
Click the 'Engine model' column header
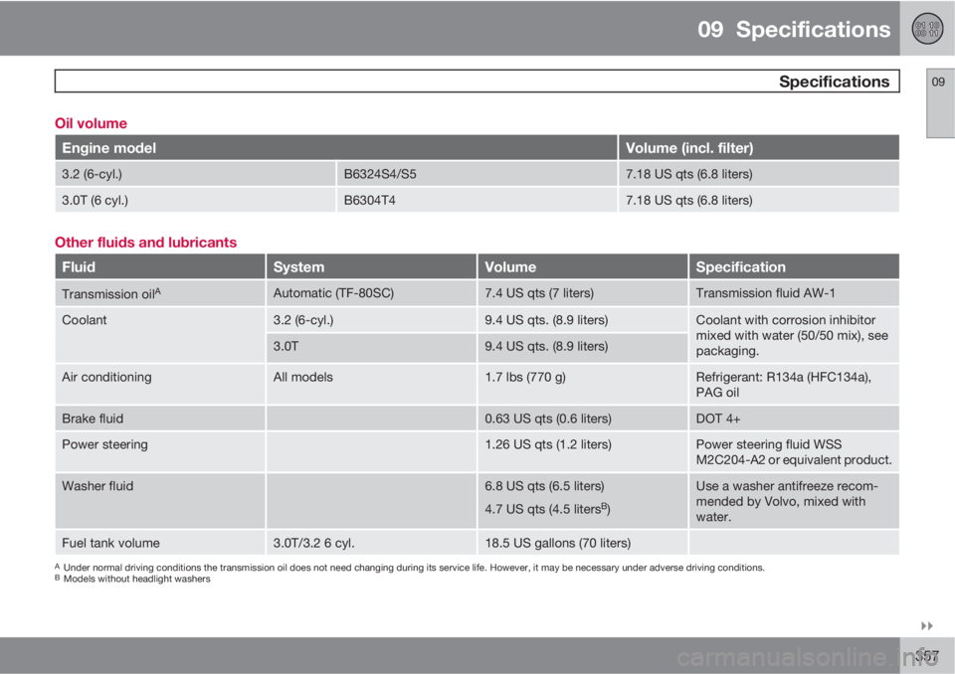pyautogui.click(x=335, y=147)
